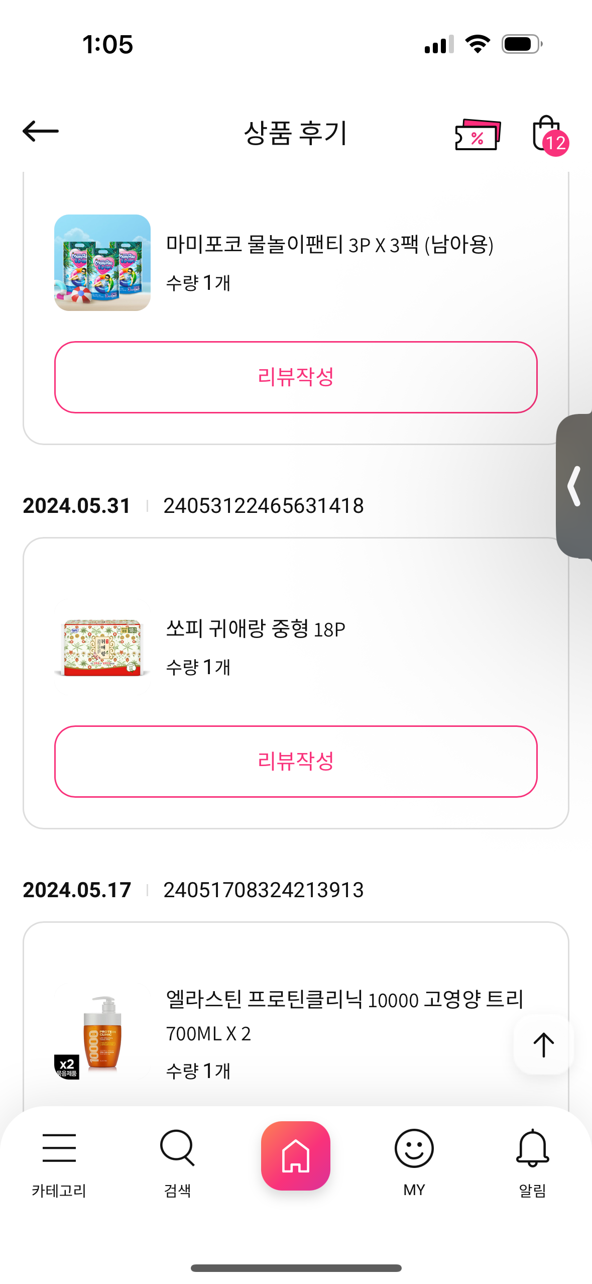Tap the scroll-to-top arrow button
The height and width of the screenshot is (1284, 592).
[543, 1045]
